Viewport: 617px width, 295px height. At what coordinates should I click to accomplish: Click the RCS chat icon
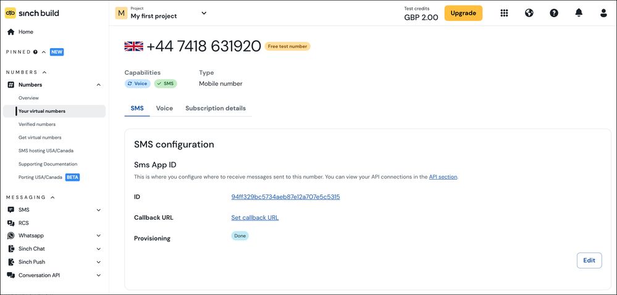(x=11, y=223)
